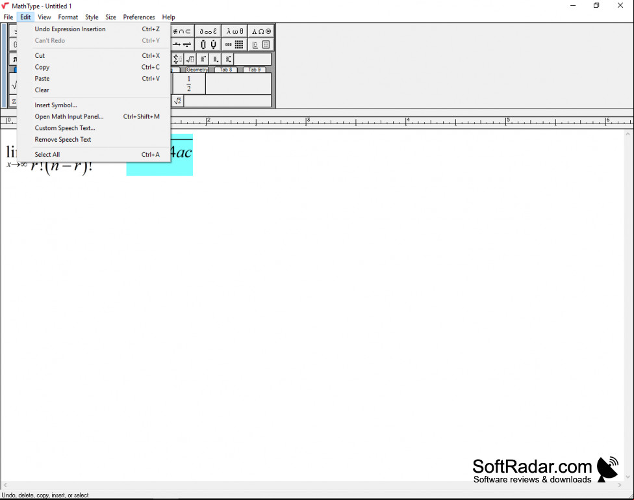Close the MathType window

tap(620, 6)
